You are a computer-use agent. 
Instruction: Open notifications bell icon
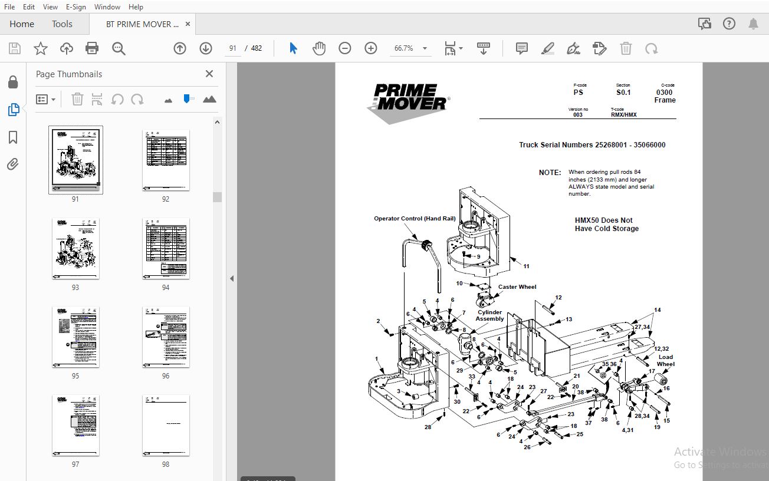pyautogui.click(x=753, y=24)
